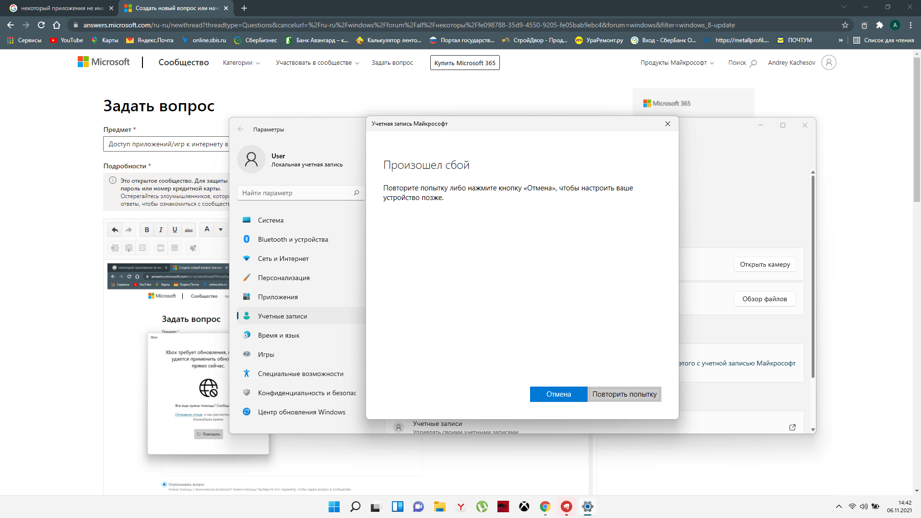
Task: Click the Найти параметр search field
Action: (x=301, y=193)
